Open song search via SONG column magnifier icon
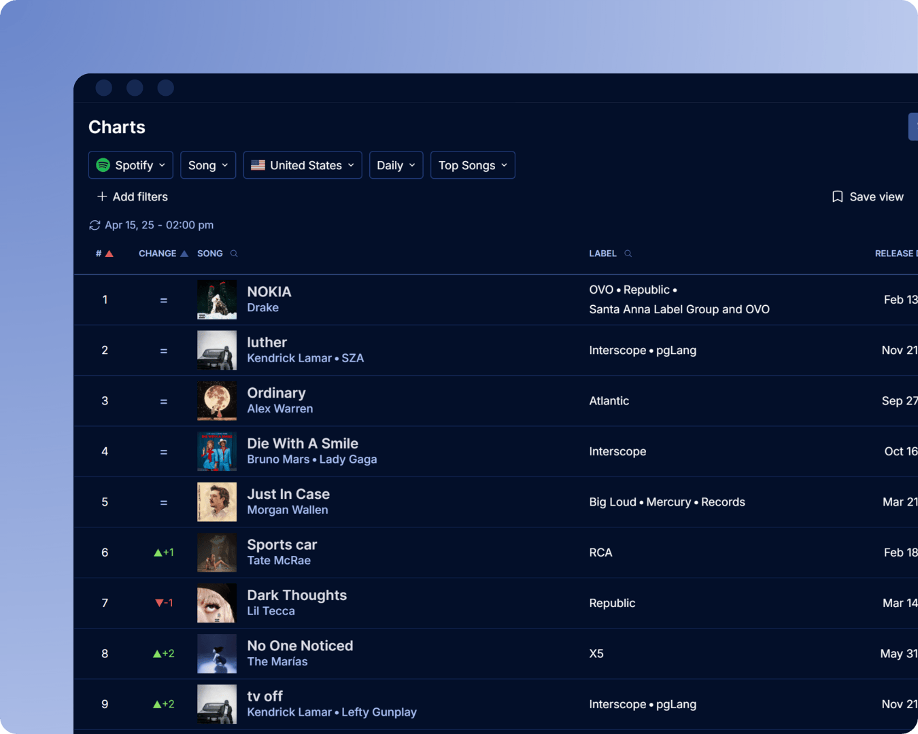 pos(233,253)
